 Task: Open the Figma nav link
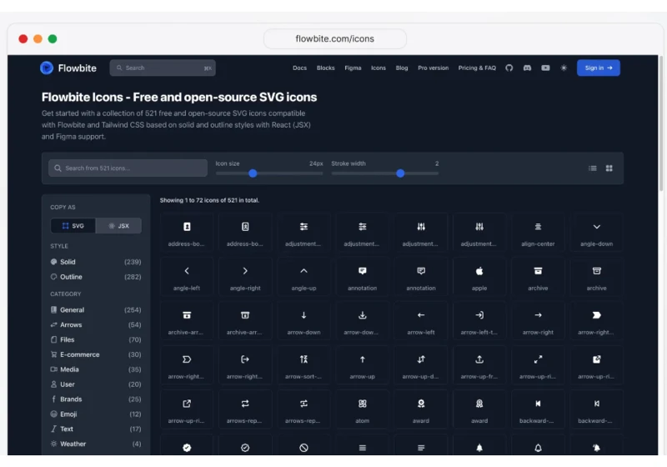click(353, 68)
